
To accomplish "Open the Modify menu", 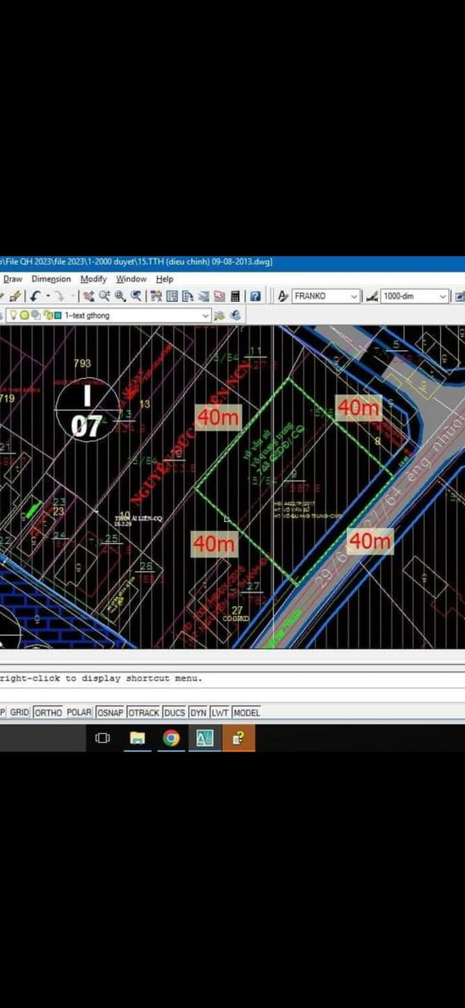I will (93, 279).
